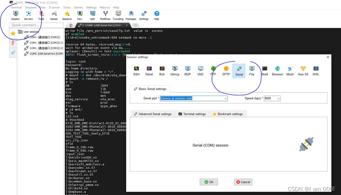Viewport: 341px width, 195px height.
Task: Open the Sessions star icon
Action: click(67, 16)
